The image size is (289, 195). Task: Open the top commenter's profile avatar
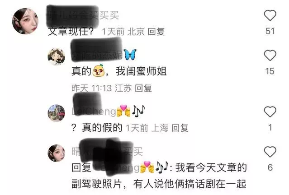point(25,21)
